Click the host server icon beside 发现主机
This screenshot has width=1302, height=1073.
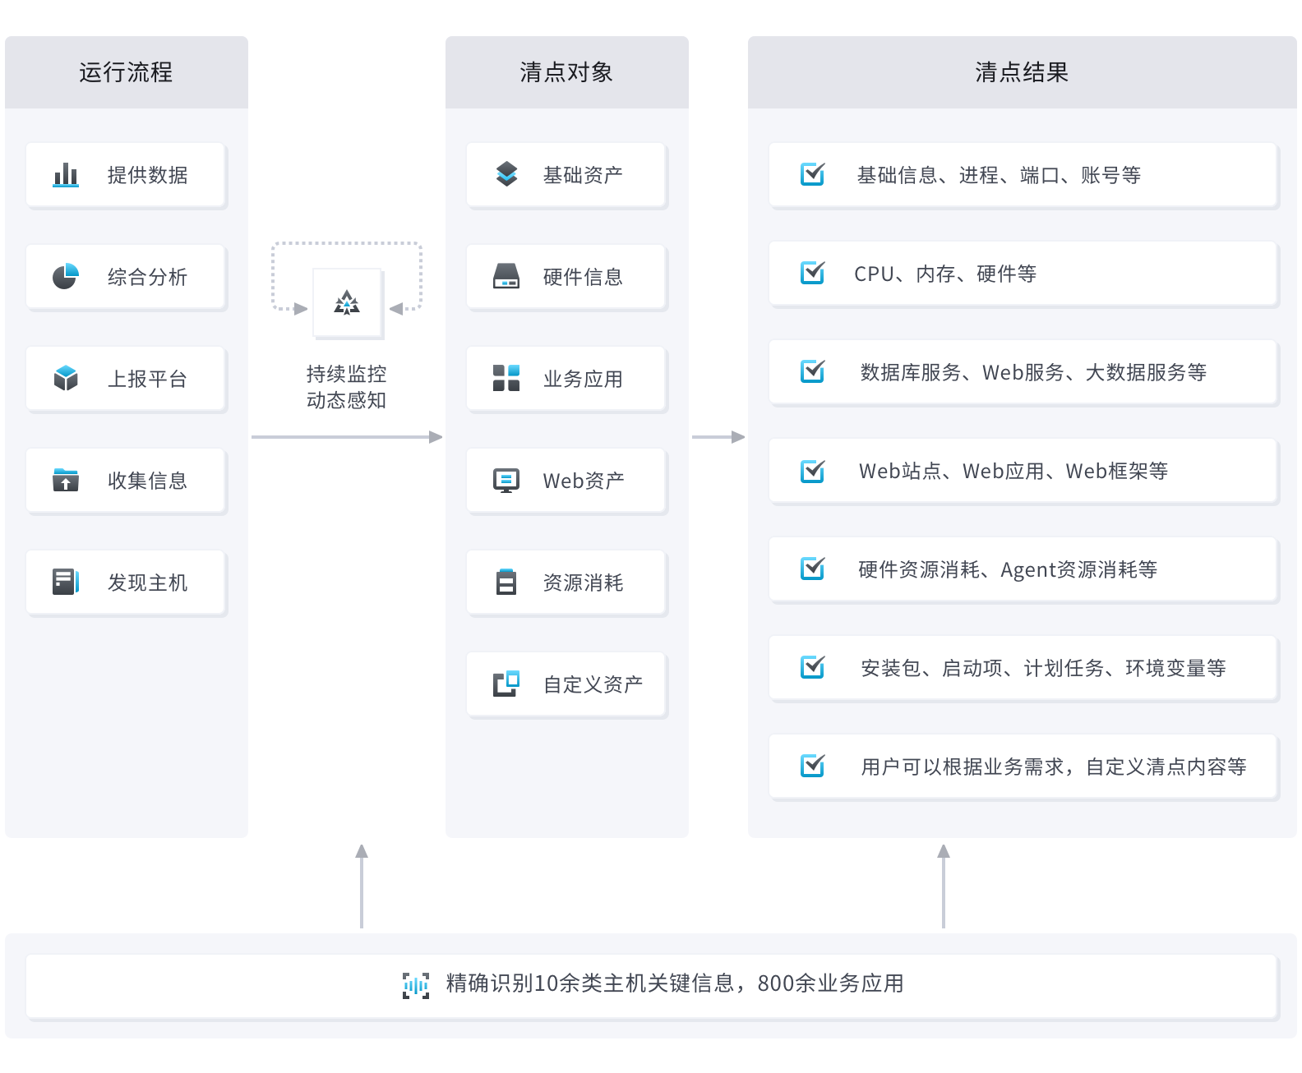(66, 582)
